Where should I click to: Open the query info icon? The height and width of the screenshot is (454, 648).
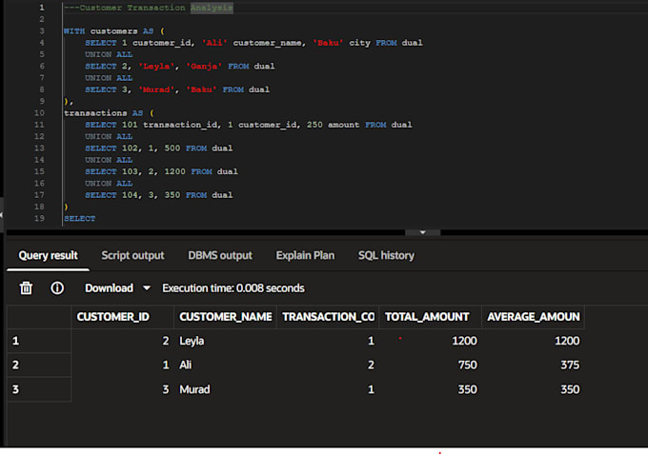(x=57, y=287)
